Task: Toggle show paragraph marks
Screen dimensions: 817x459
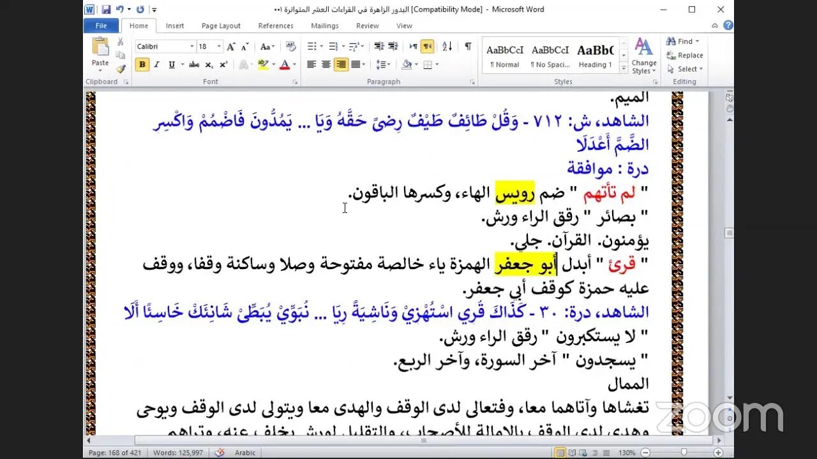Action: click(x=468, y=47)
